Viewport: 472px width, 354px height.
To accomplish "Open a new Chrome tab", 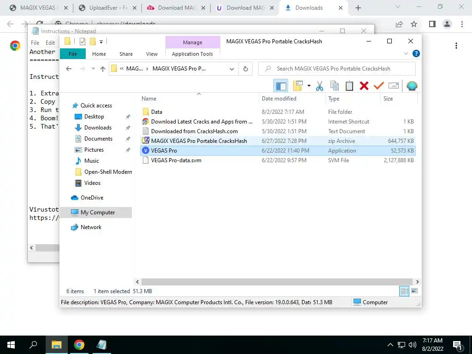I will click(358, 8).
